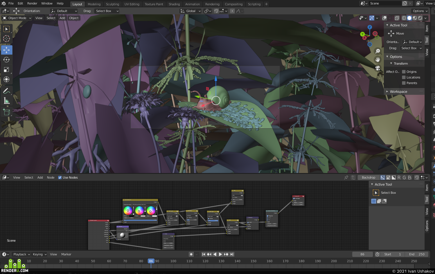Image resolution: width=435 pixels, height=274 pixels.
Task: Switch to the Shading workspace tab
Action: pos(174,4)
